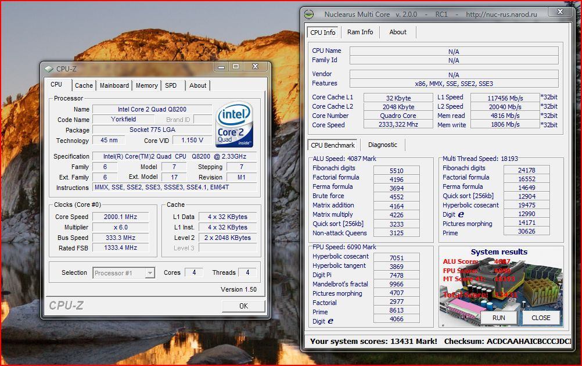The width and height of the screenshot is (582, 366).
Task: Start the benchmark with the RUN button
Action: tap(498, 318)
